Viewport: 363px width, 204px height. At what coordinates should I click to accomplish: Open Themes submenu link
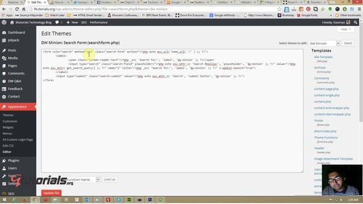(8, 115)
